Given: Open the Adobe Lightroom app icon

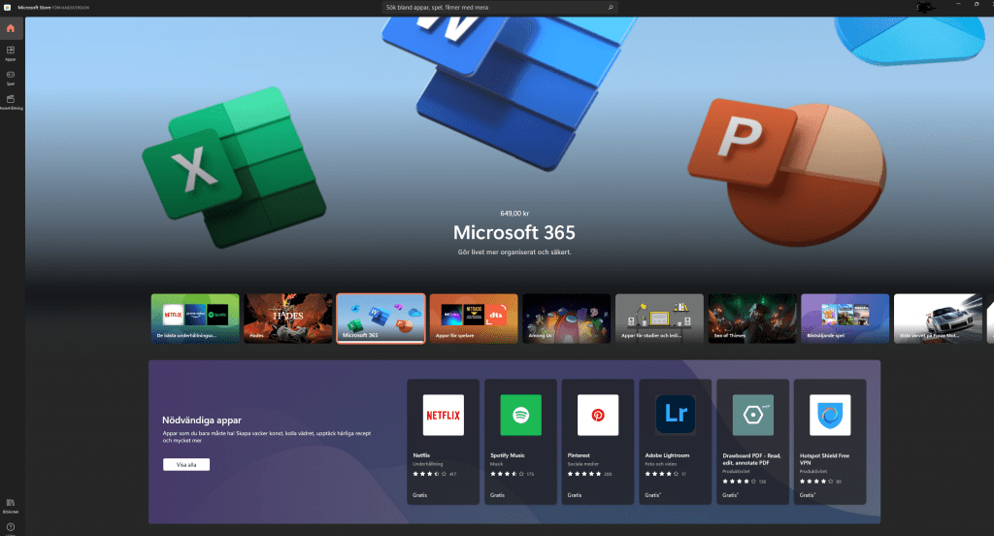Looking at the screenshot, I should (676, 415).
